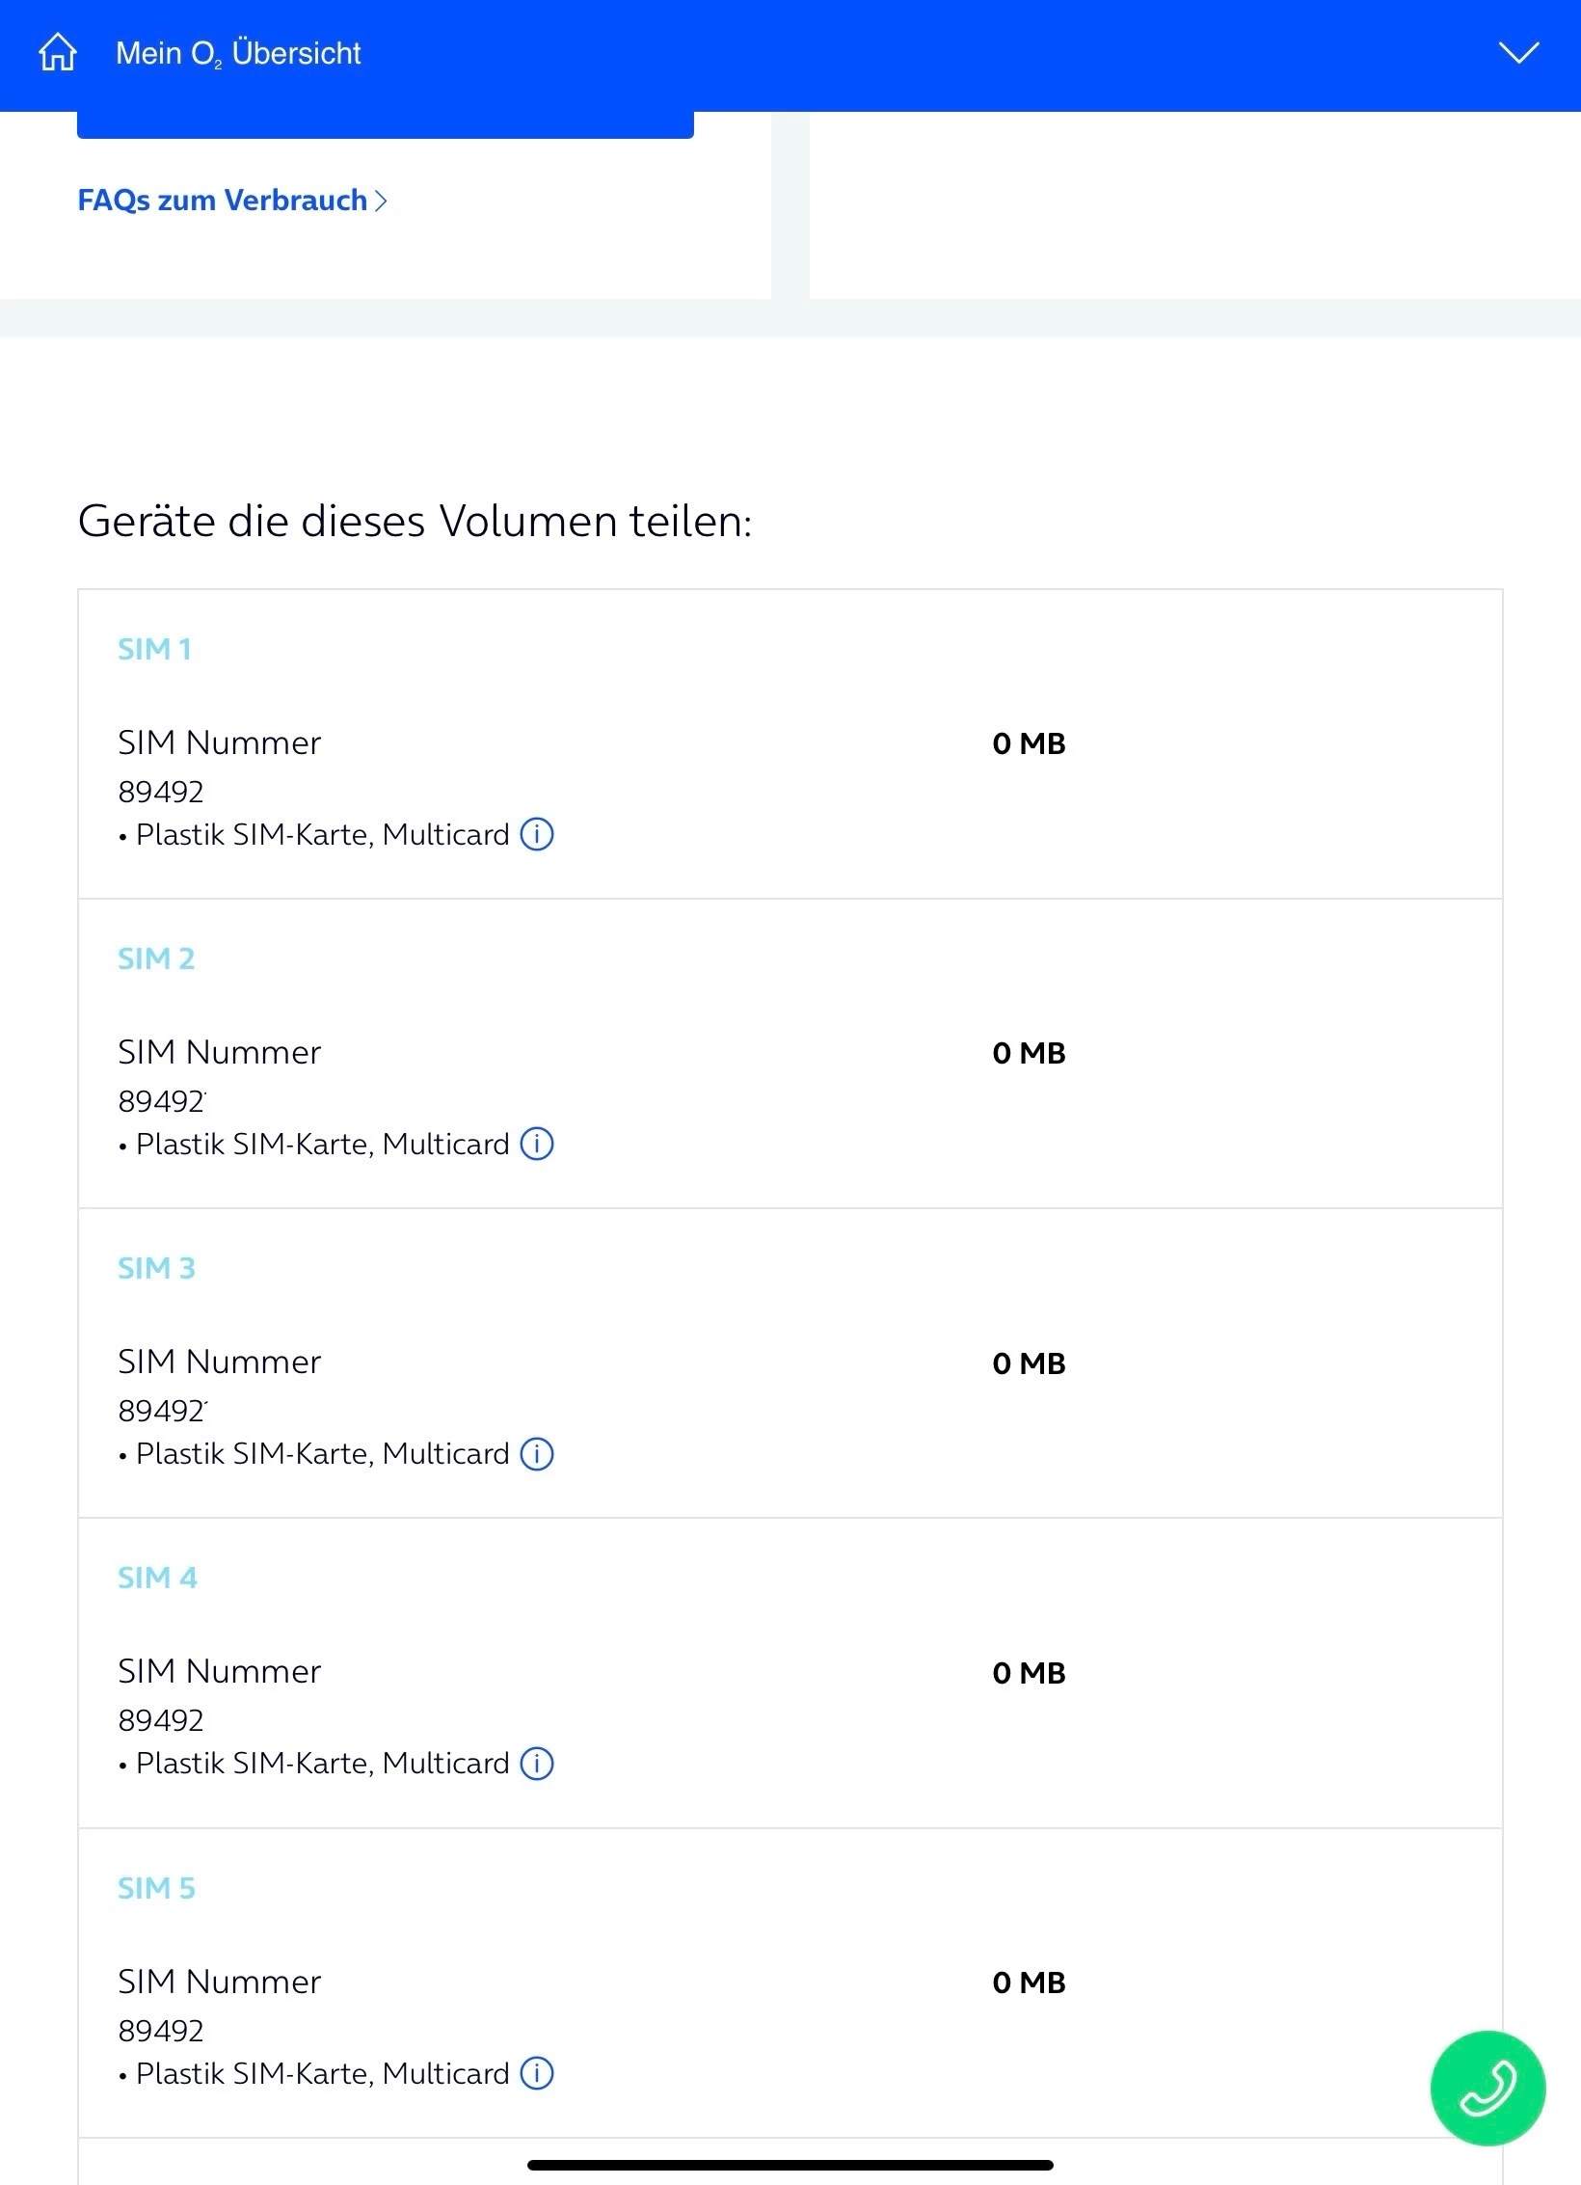Screen dimensions: 1581x2185
Task: Select the SIM 3 heading
Action: point(156,1268)
